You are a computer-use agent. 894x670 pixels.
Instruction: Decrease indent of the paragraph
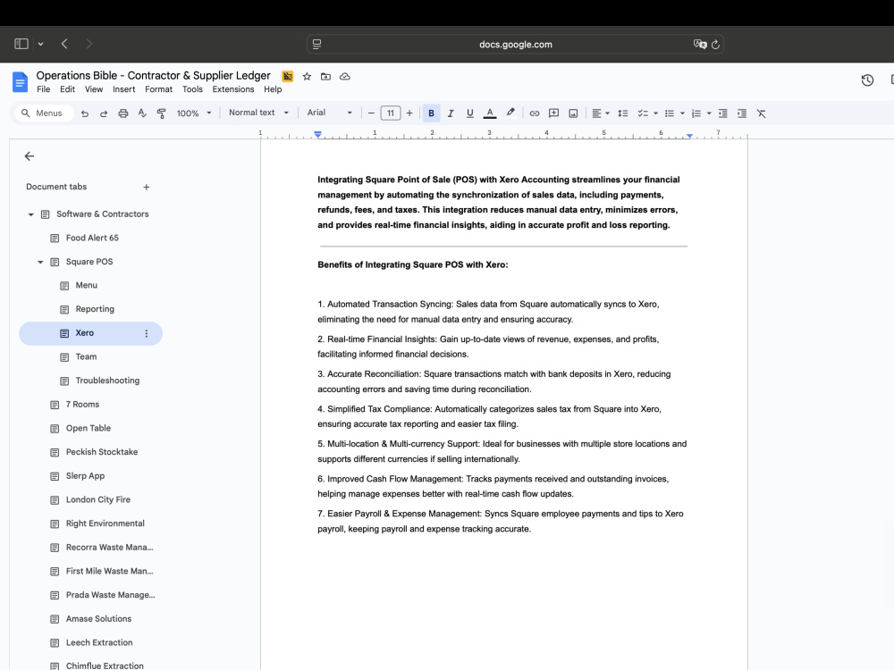coord(722,113)
